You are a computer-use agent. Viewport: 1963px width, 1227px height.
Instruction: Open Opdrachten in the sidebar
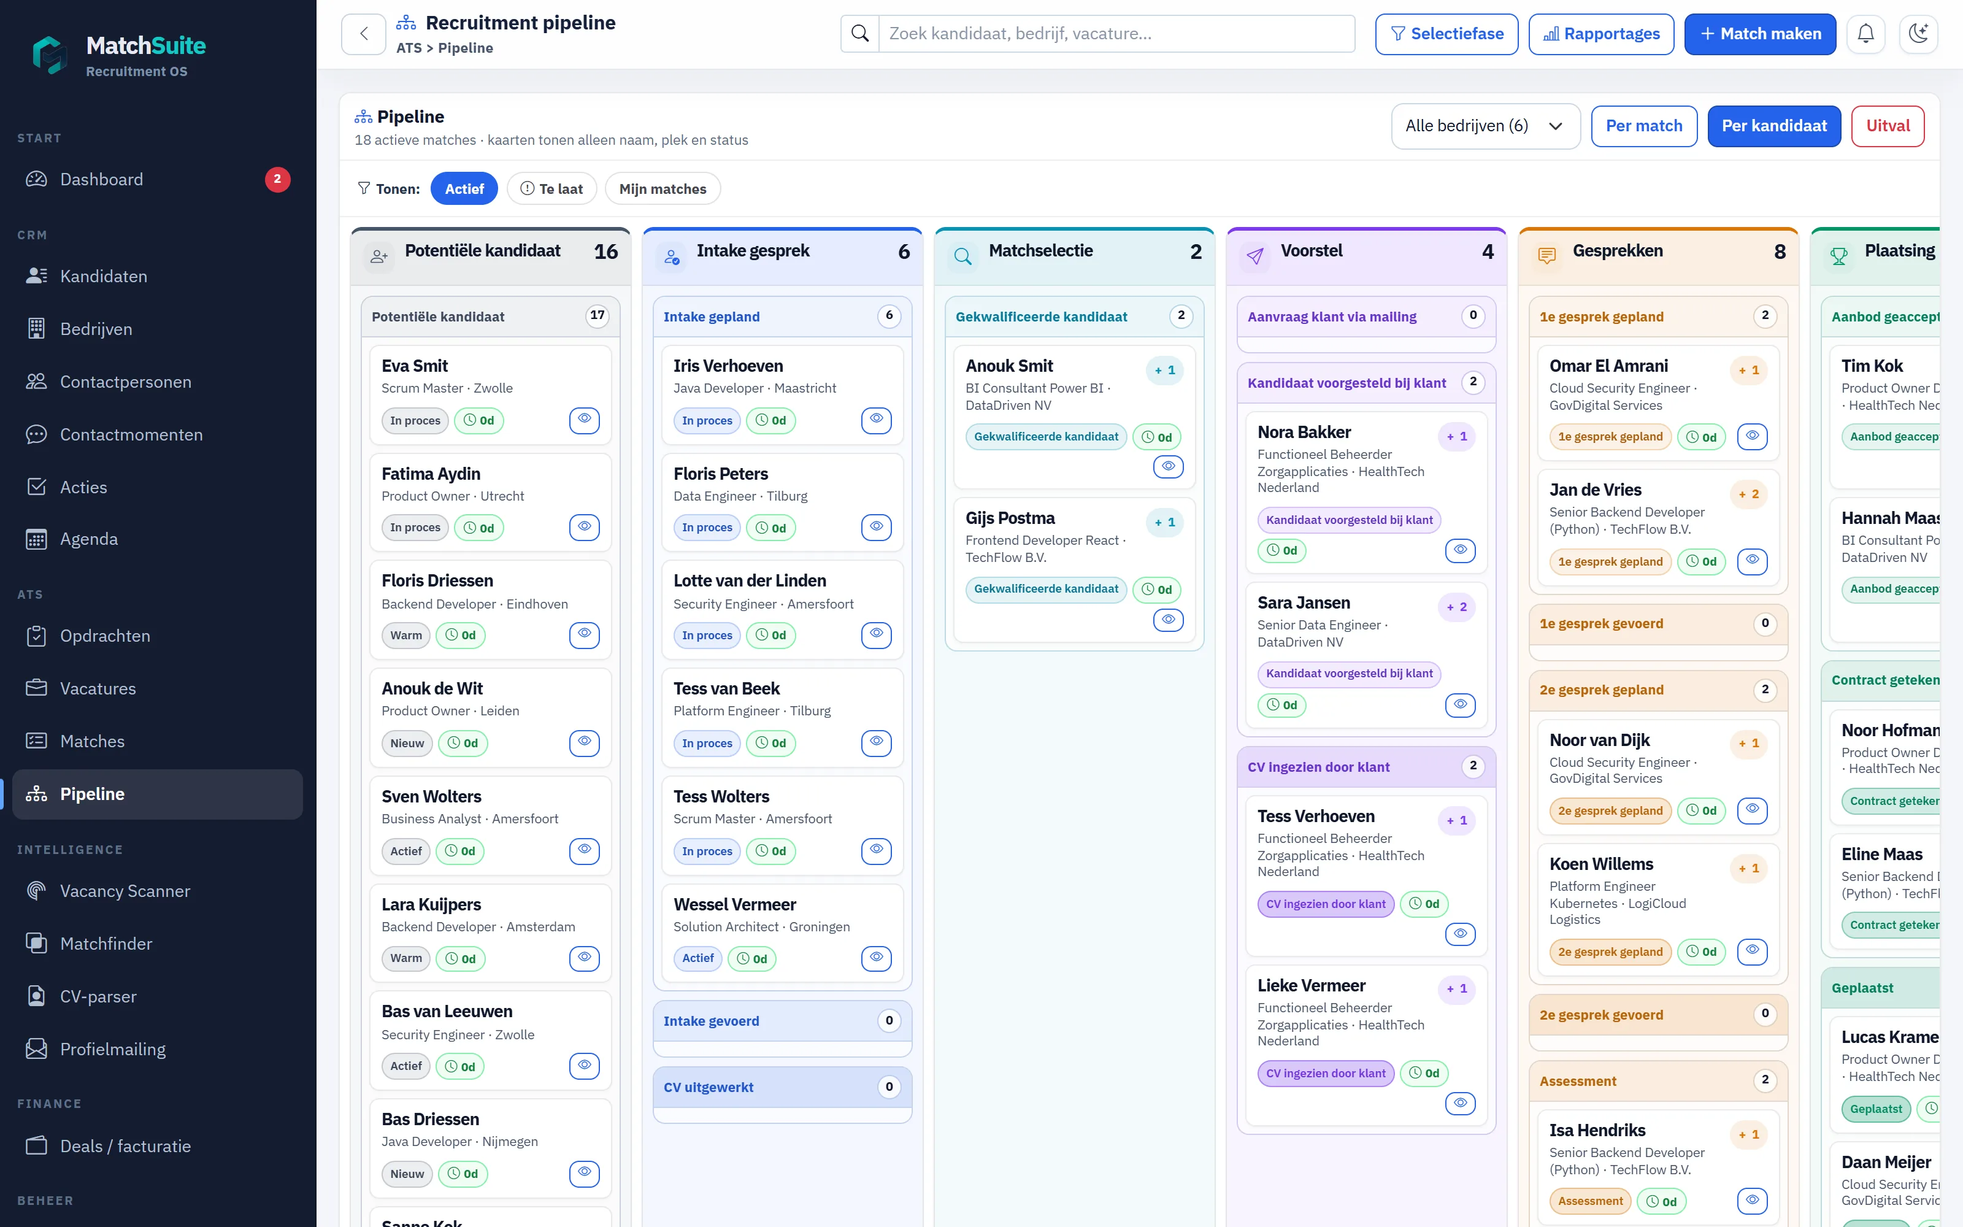tap(158, 636)
